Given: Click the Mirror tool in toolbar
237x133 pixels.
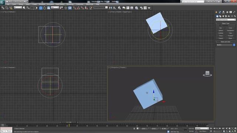Looking at the screenshot, I should tap(110, 8).
